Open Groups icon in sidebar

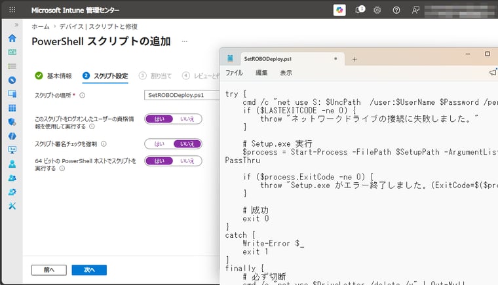click(12, 178)
